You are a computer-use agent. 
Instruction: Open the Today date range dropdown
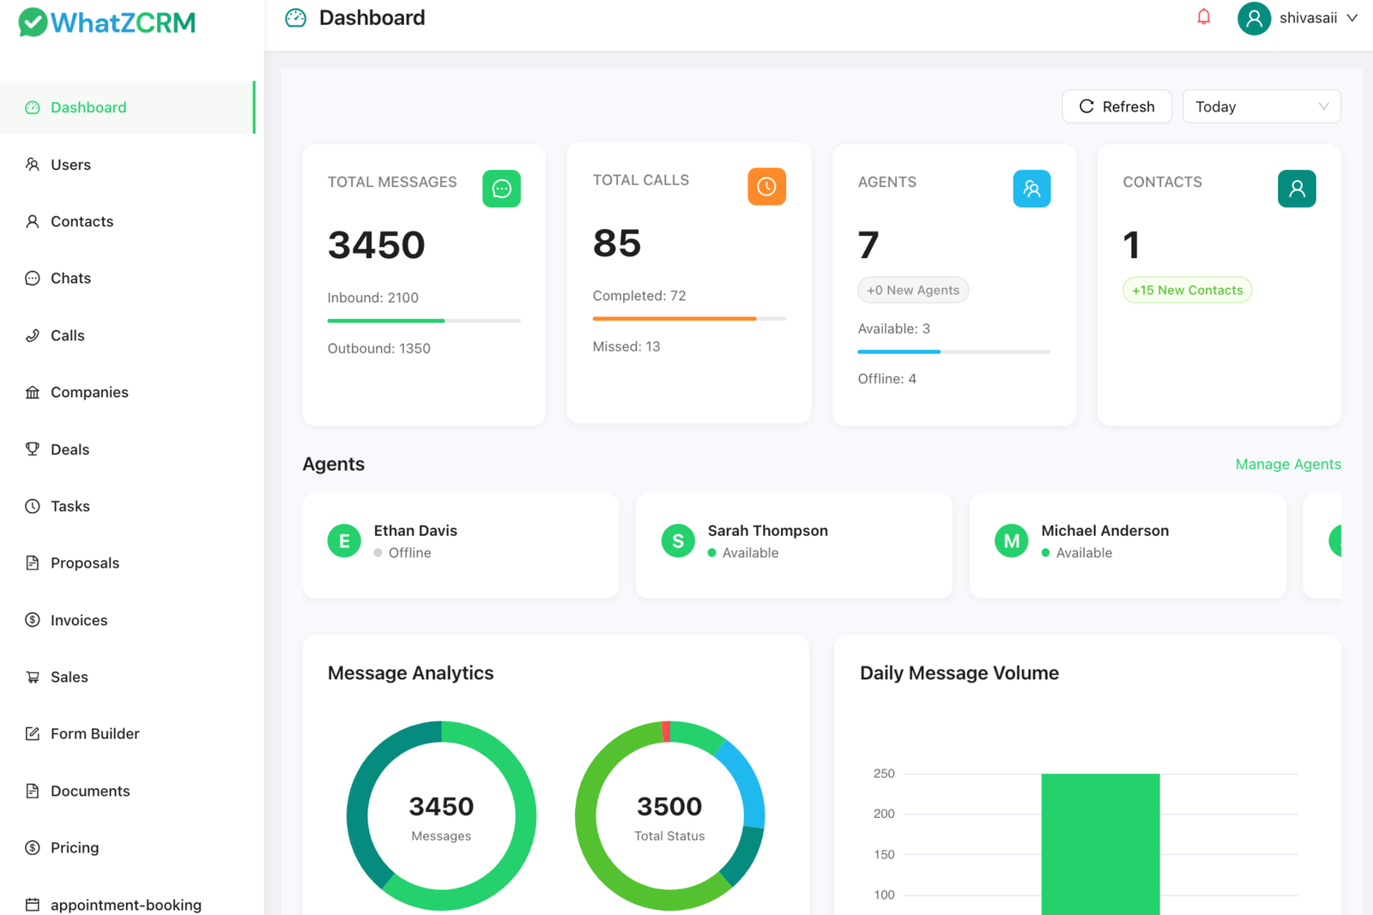(x=1261, y=105)
